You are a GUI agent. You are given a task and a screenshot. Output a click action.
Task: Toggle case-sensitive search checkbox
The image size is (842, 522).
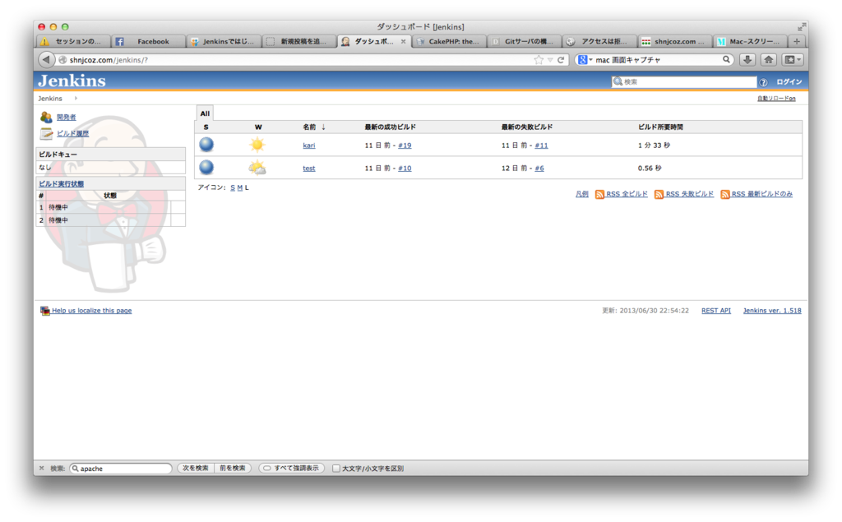(336, 469)
